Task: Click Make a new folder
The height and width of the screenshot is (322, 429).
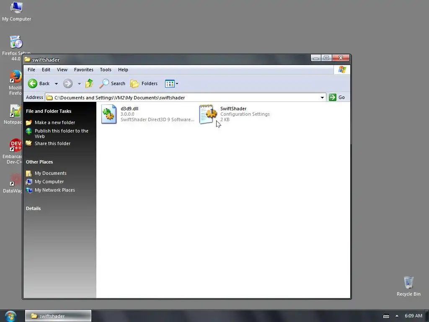Action: (55, 122)
